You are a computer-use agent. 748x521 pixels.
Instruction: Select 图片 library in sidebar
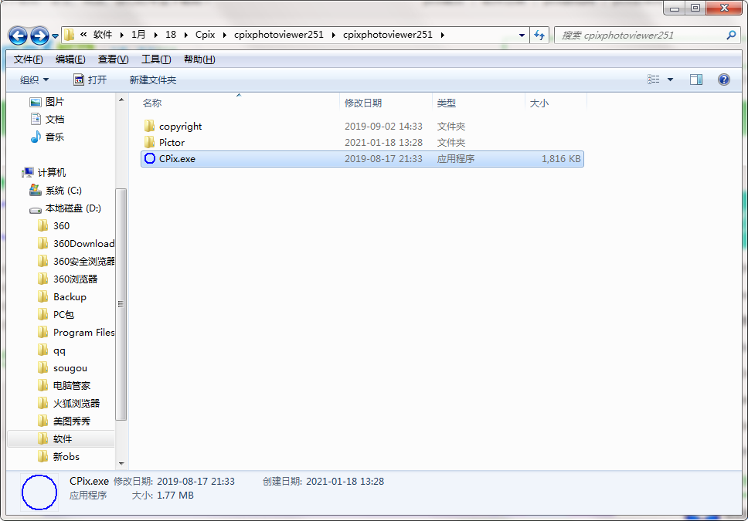click(x=46, y=102)
